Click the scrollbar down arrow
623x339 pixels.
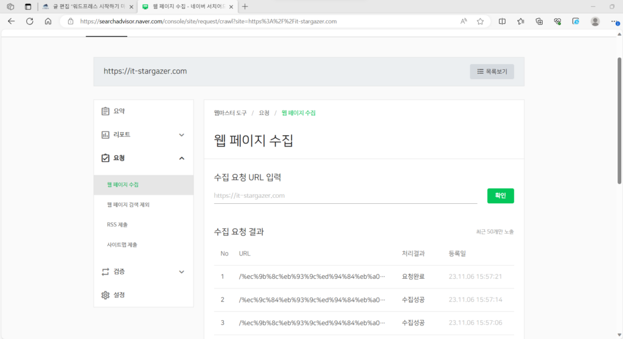619,335
